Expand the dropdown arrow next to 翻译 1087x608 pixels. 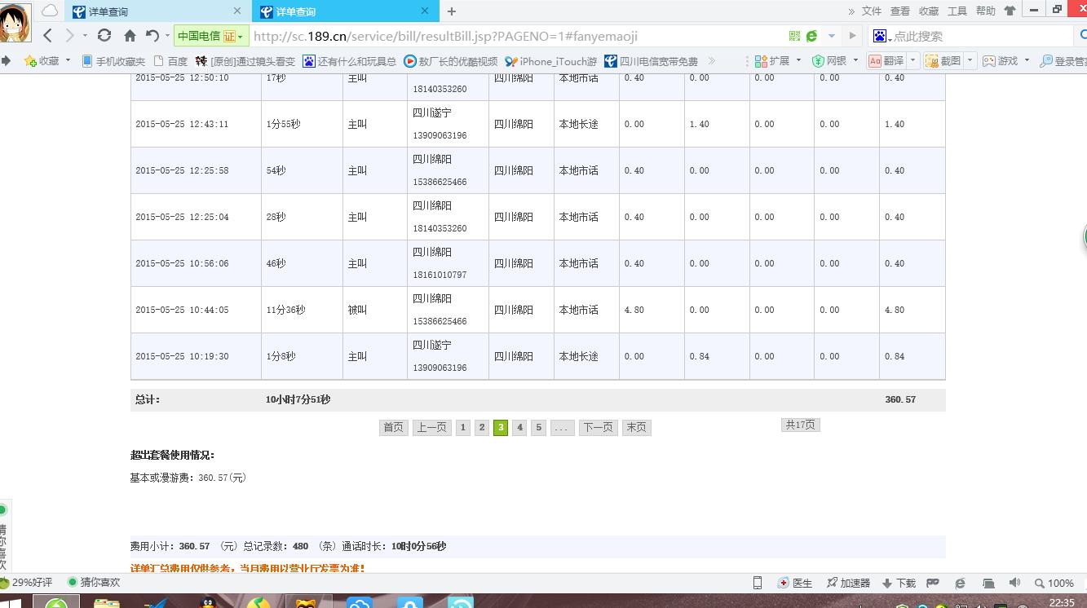(x=913, y=61)
